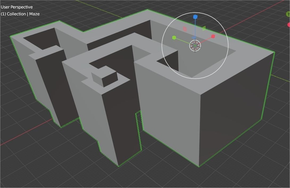Click the blue Z-axis gizmo handle

tap(195, 17)
